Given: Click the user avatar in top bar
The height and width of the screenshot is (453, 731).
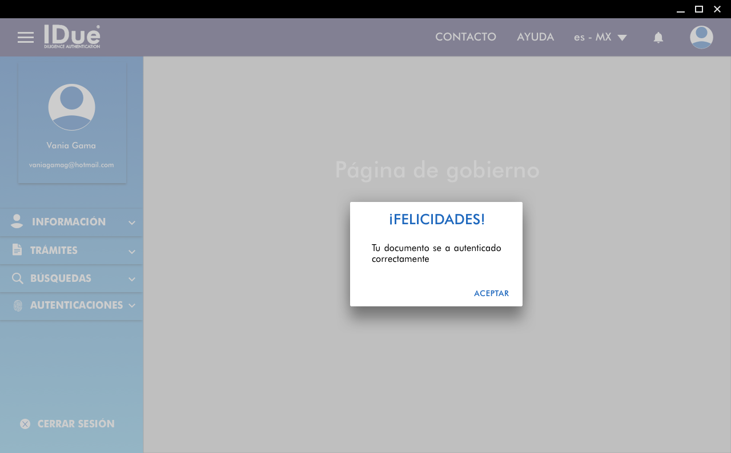Looking at the screenshot, I should pos(701,38).
